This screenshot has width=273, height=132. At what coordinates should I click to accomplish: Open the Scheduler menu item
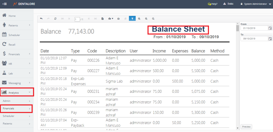[x=17, y=35]
